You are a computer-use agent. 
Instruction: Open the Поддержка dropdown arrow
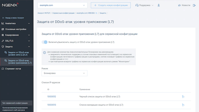[152, 5]
